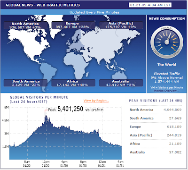Select the South America traffic label

(25, 83)
